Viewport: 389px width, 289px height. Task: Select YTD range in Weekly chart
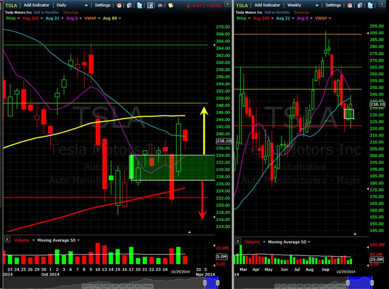click(x=291, y=286)
